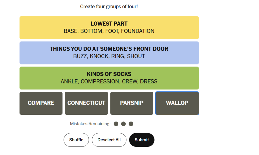Submit the current selection

pos(142,140)
